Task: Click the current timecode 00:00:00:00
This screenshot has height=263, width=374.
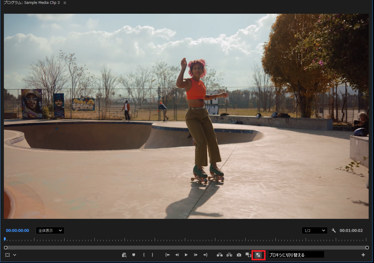Action: 18,230
